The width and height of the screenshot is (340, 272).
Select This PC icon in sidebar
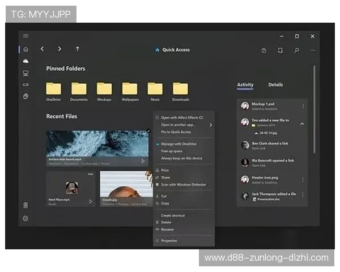[x=25, y=73]
